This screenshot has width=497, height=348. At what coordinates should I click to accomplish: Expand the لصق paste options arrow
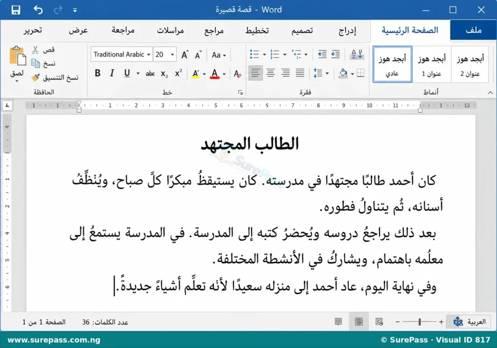[x=17, y=81]
